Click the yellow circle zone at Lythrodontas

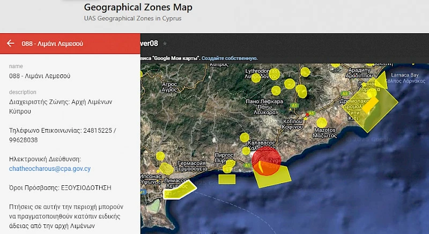[x=256, y=78]
